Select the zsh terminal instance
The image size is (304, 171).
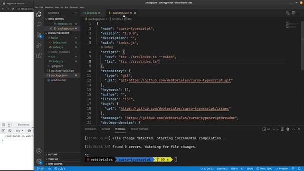pos(266,129)
